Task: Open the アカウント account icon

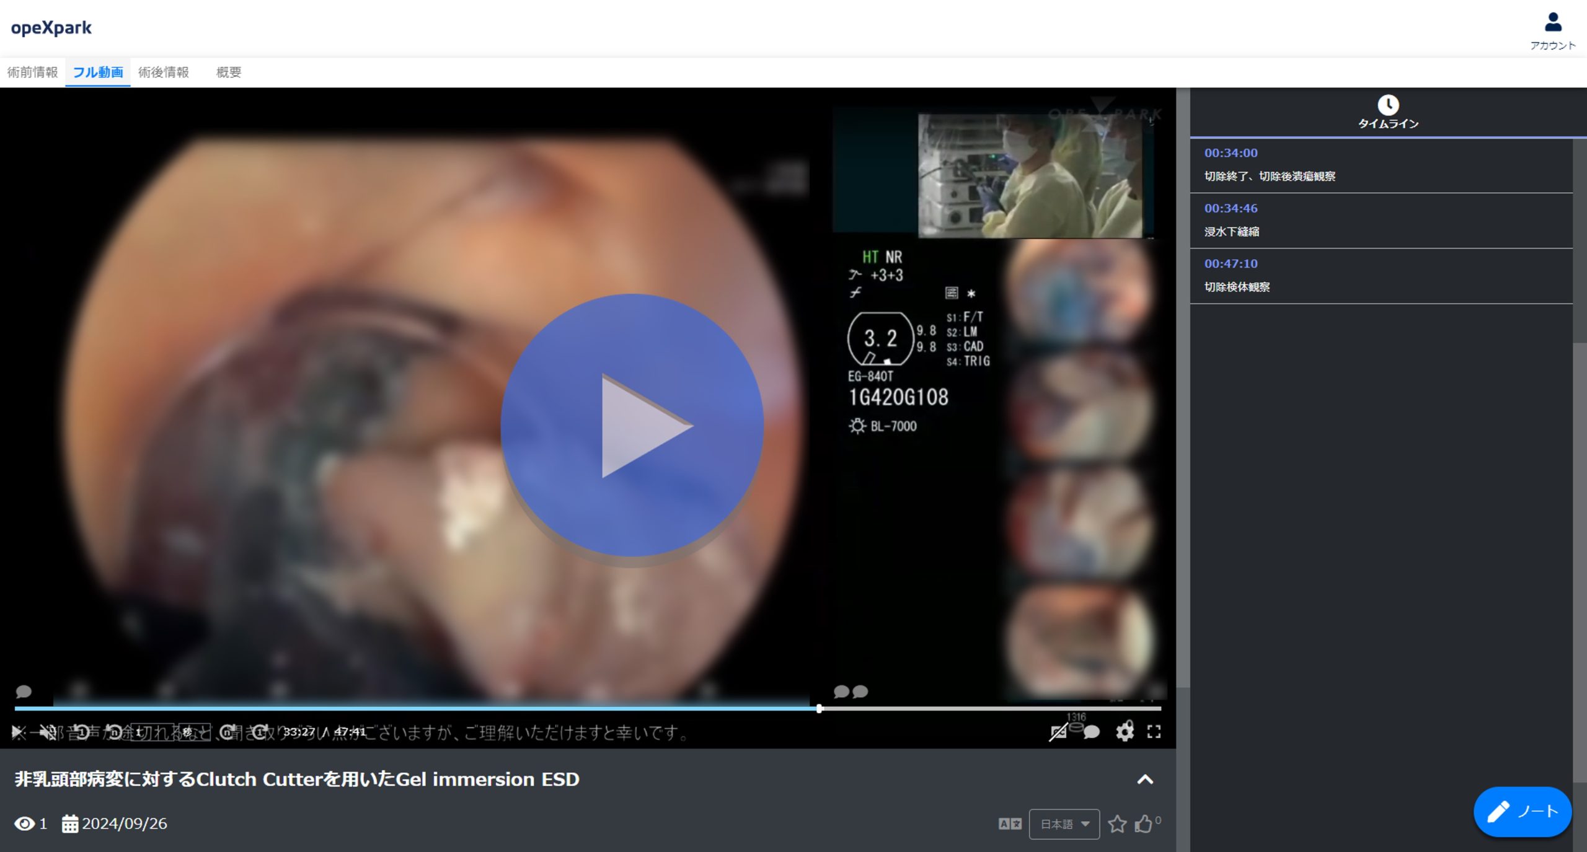Action: (x=1552, y=31)
